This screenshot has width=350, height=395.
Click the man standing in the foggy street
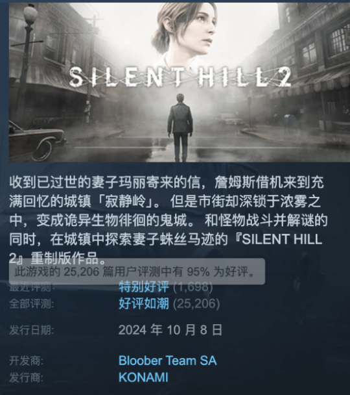click(180, 128)
